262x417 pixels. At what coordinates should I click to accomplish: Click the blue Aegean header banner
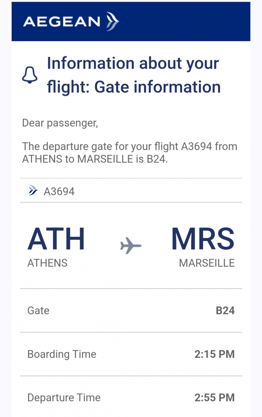coord(131,22)
